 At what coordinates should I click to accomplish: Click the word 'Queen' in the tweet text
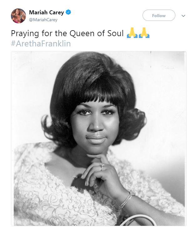82,33
